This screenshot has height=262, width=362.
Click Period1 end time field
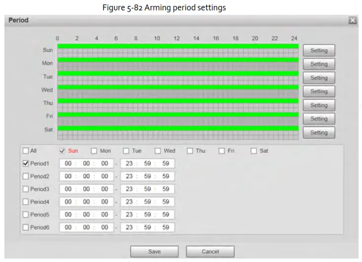(x=147, y=164)
